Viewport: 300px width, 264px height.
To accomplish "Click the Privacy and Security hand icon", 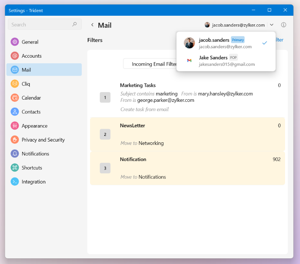I will (15, 140).
